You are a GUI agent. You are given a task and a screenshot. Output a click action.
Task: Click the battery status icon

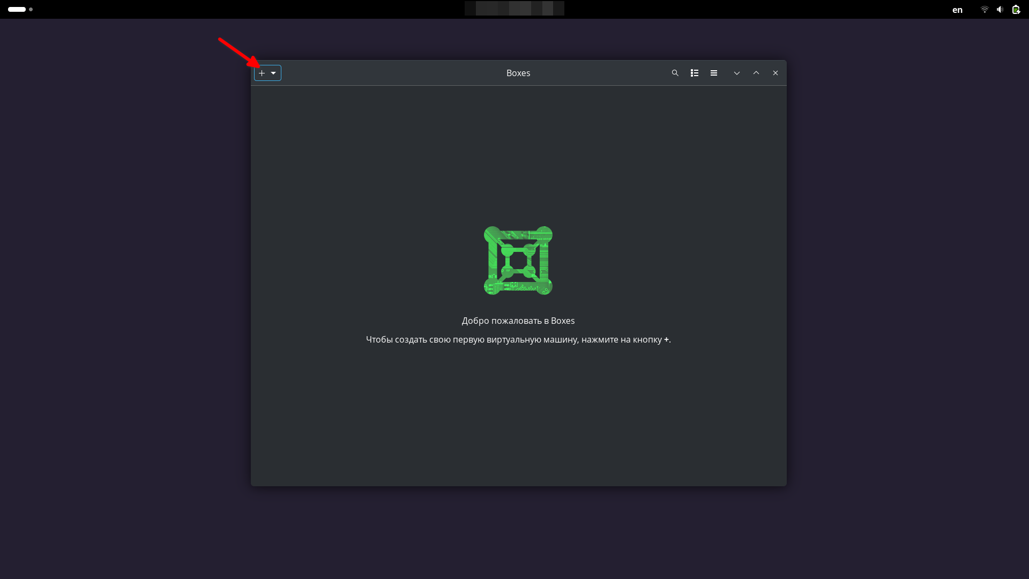[x=1016, y=9]
